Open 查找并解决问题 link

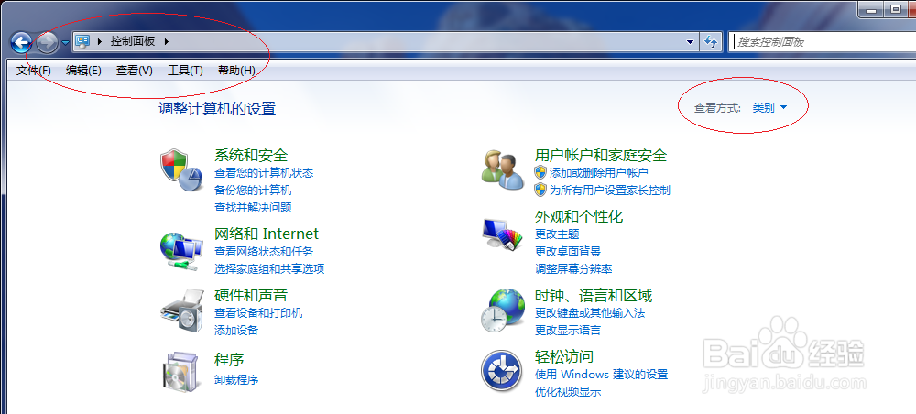tap(253, 208)
